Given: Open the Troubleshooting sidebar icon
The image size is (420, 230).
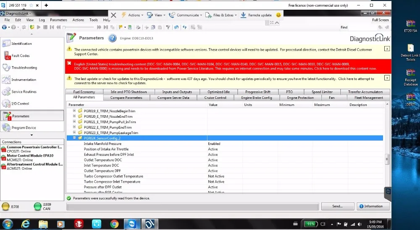Looking at the screenshot, I should point(6,67).
